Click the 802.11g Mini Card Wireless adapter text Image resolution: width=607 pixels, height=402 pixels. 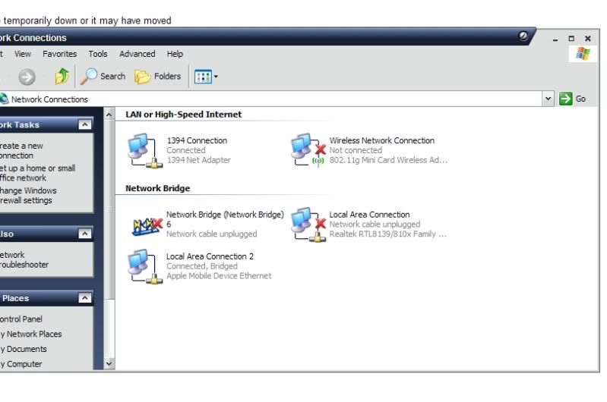pos(388,160)
